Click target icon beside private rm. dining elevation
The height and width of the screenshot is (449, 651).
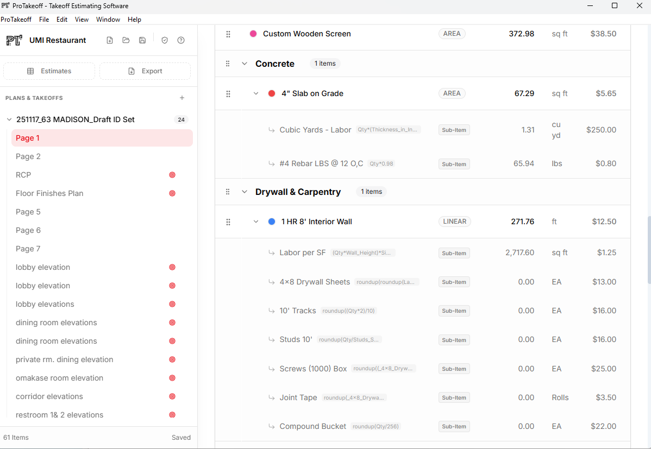coord(172,359)
